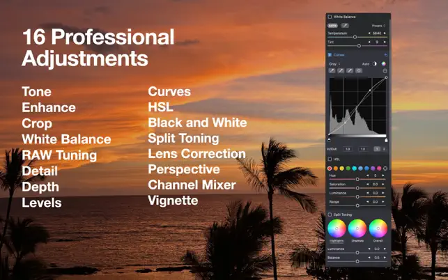448x280 pixels.
Task: Increase Hue with the right arrow
Action: (383, 176)
